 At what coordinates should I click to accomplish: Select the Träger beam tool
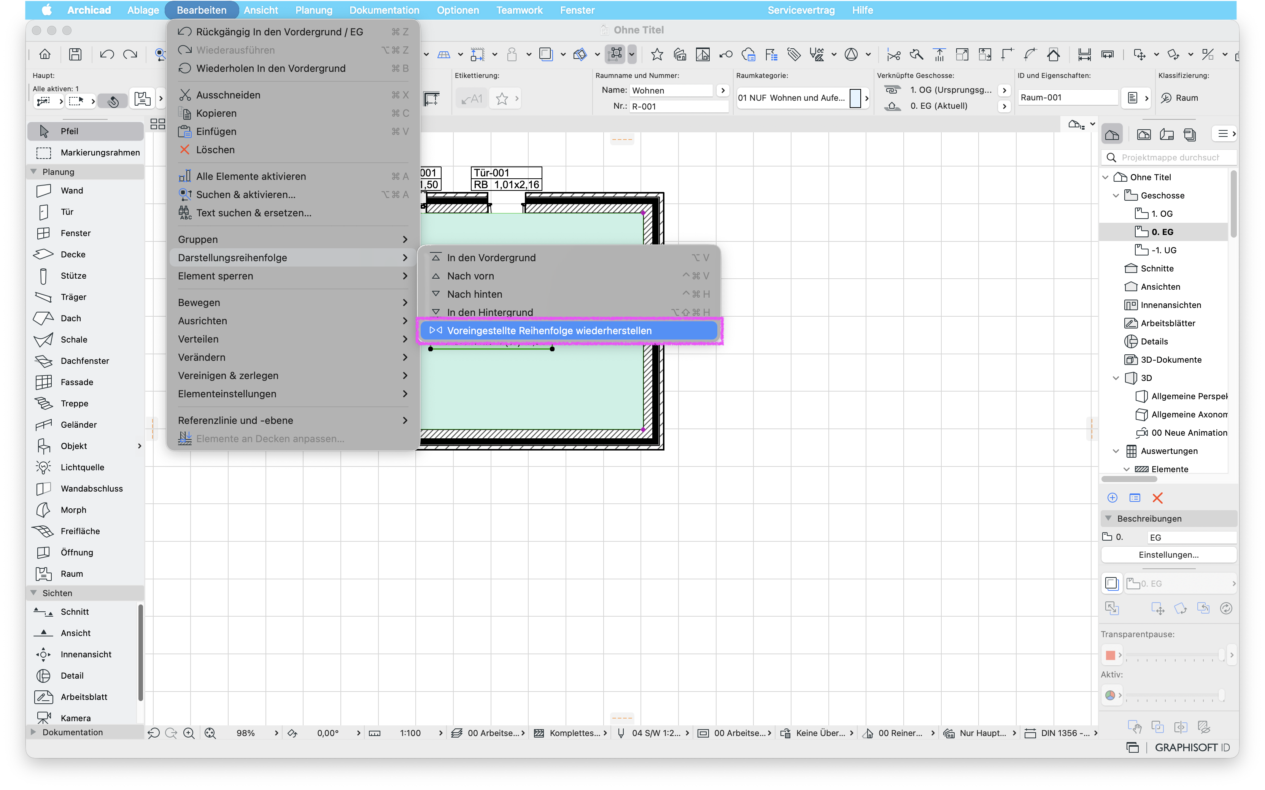(x=85, y=297)
